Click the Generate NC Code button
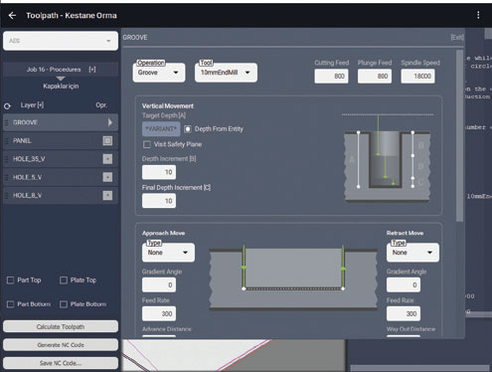This screenshot has width=492, height=372. coord(61,345)
